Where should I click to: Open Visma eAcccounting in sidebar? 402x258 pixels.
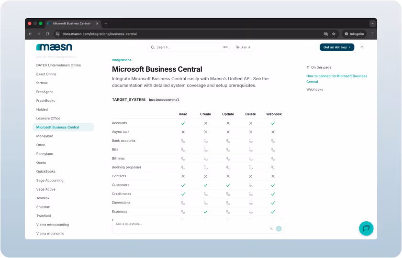tap(53, 225)
